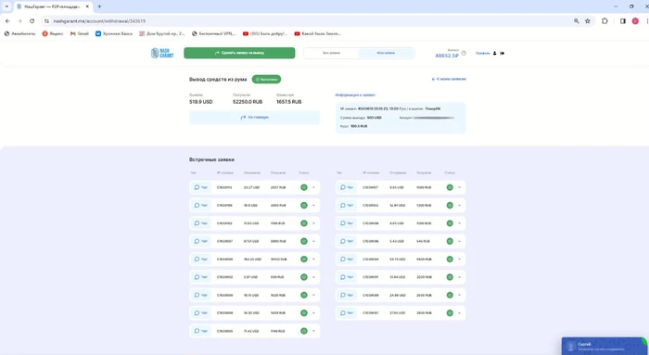Viewport: 649px width, 355px height.
Task: Open the Gmail bookmark
Action: pyautogui.click(x=80, y=33)
